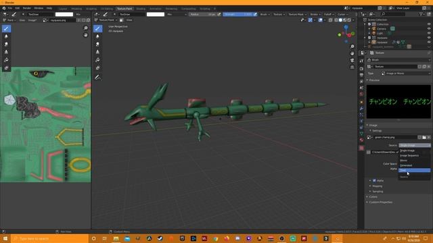Click the zoom magnifier in the 3D viewport

click(x=352, y=47)
